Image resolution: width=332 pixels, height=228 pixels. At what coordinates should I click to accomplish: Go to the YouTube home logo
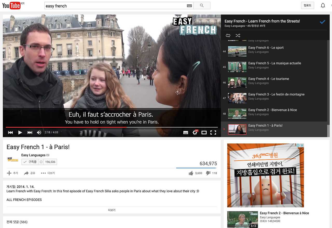11,5
